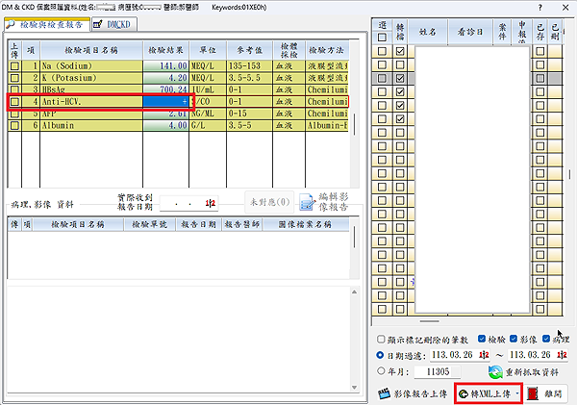
Task: Click the 離開 exit door icon
Action: point(535,393)
